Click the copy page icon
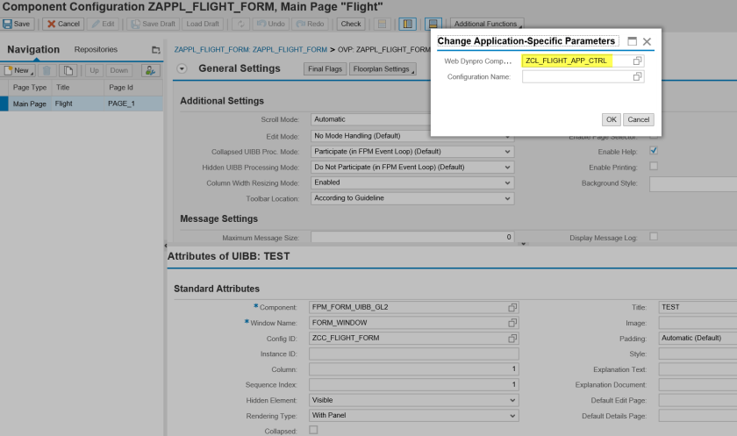The width and height of the screenshot is (737, 436). (68, 70)
